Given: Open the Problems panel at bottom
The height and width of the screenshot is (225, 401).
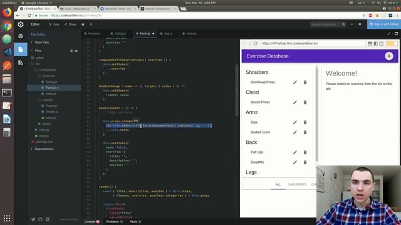Looking at the screenshot, I should 114,222.
